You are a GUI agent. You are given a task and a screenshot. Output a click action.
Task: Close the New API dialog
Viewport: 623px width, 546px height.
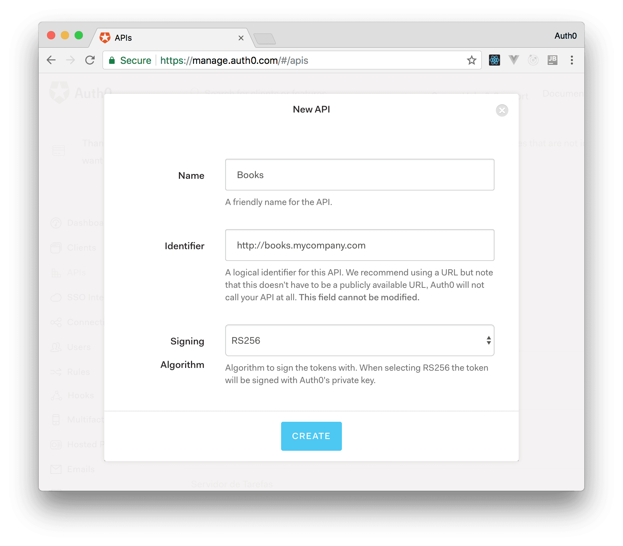(502, 110)
